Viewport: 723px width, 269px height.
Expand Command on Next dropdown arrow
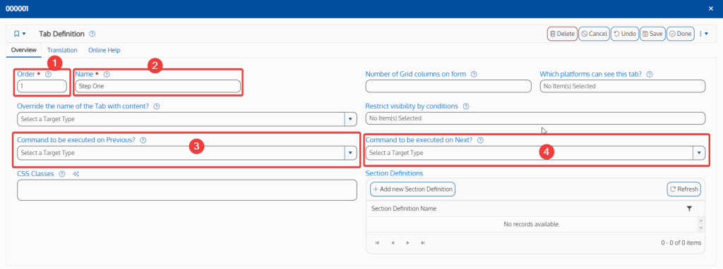700,153
